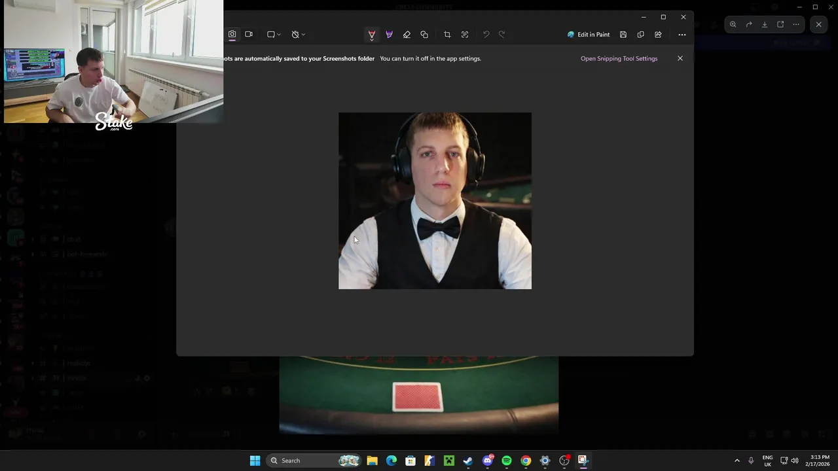Copy the snip to clipboard

[x=641, y=34]
